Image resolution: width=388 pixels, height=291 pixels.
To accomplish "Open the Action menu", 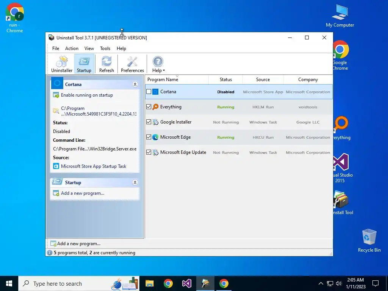I will [x=72, y=48].
